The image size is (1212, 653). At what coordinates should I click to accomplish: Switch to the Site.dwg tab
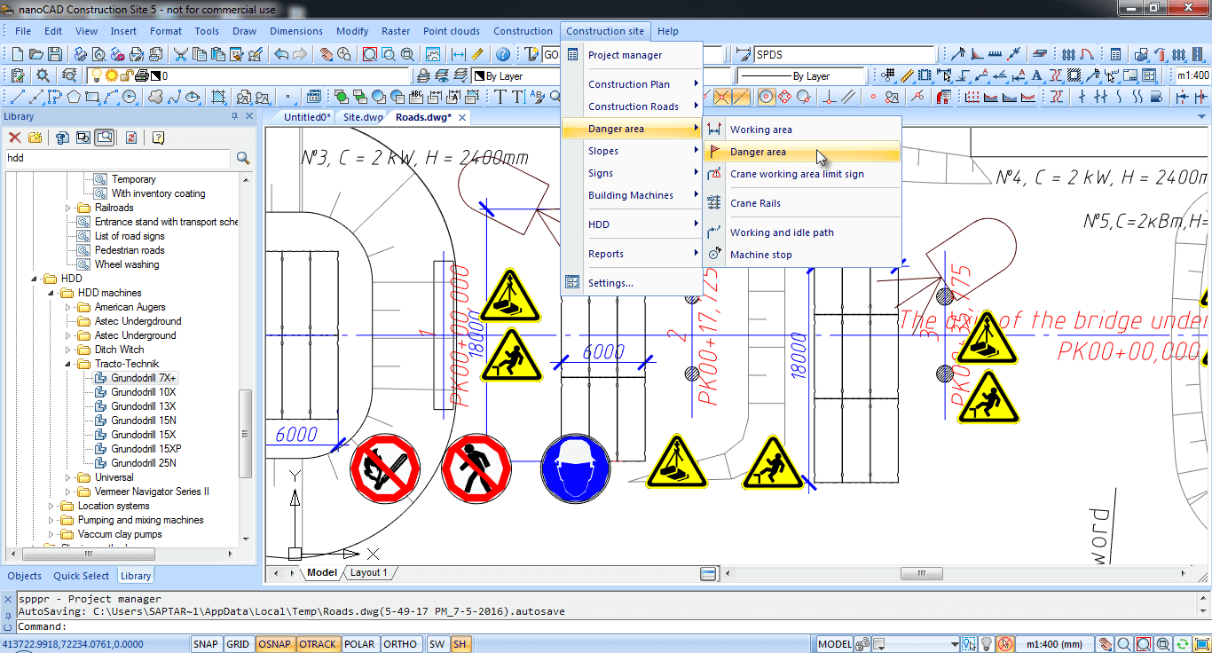coord(363,117)
